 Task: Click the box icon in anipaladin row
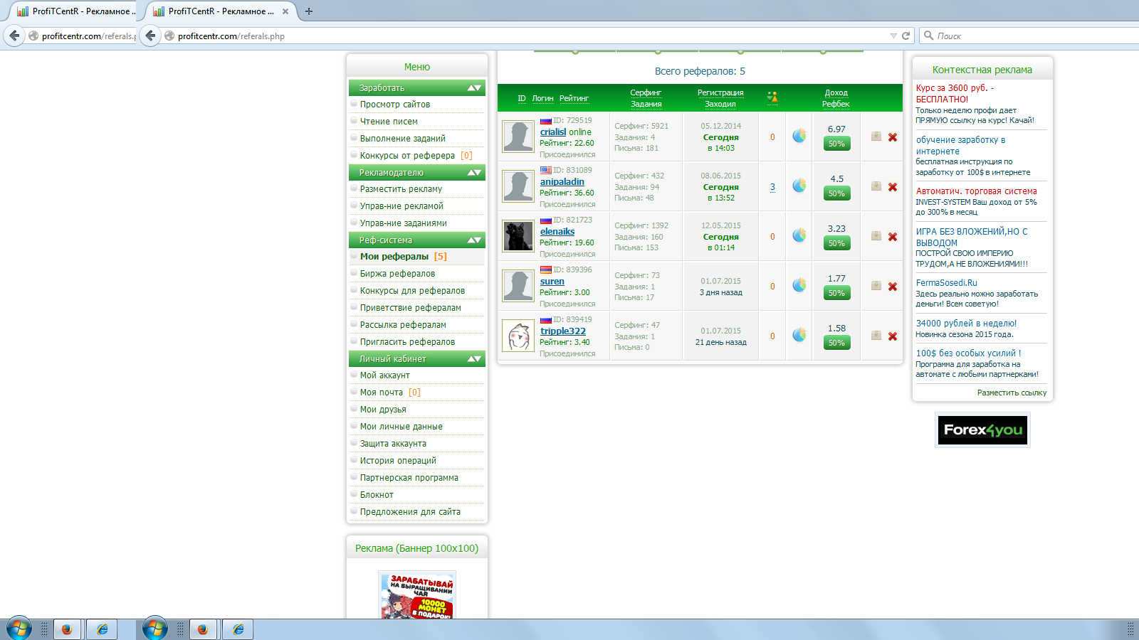pyautogui.click(x=876, y=186)
